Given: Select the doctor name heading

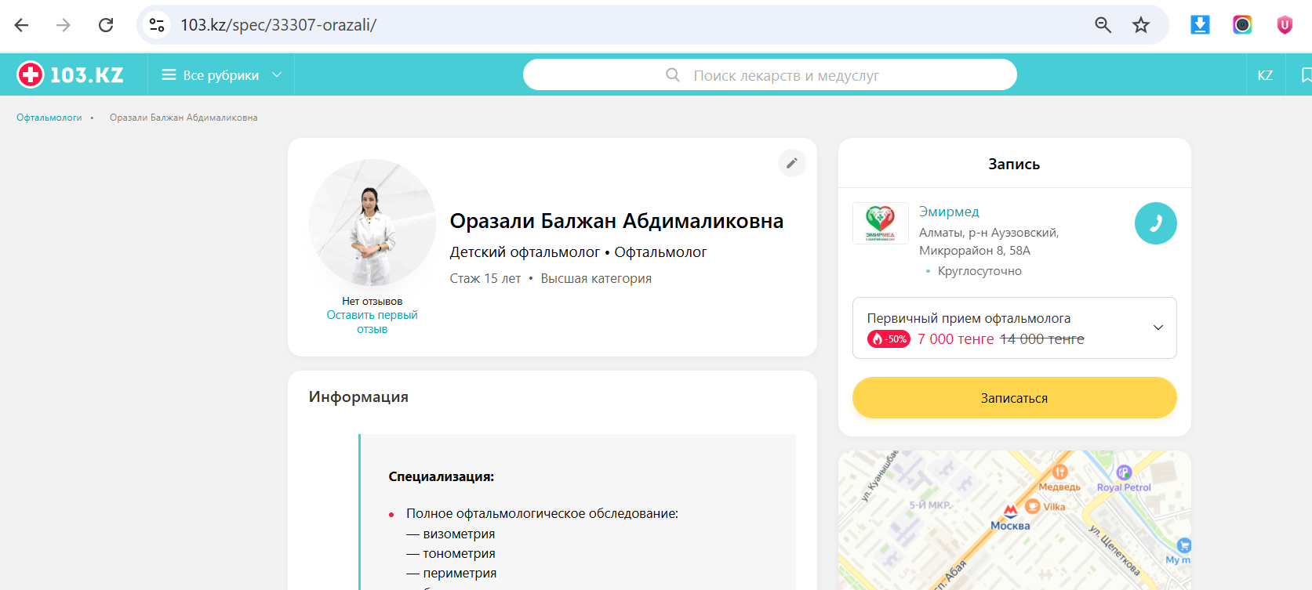Looking at the screenshot, I should pos(616,221).
